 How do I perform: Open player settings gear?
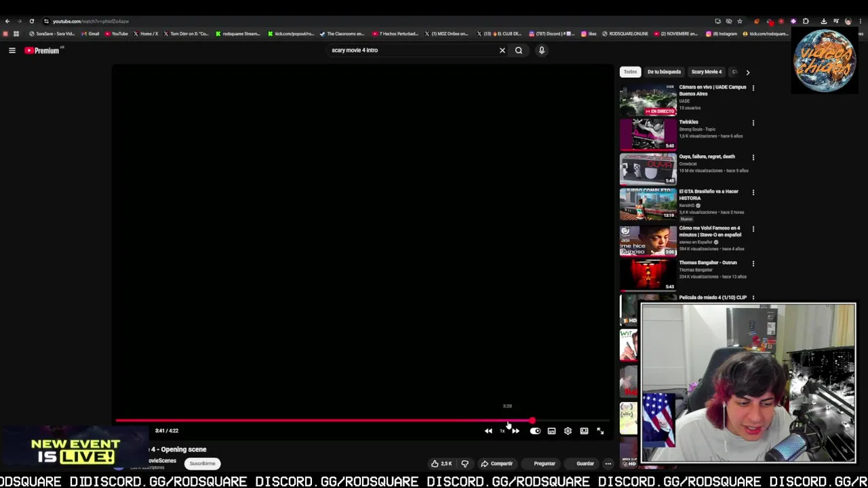click(568, 431)
